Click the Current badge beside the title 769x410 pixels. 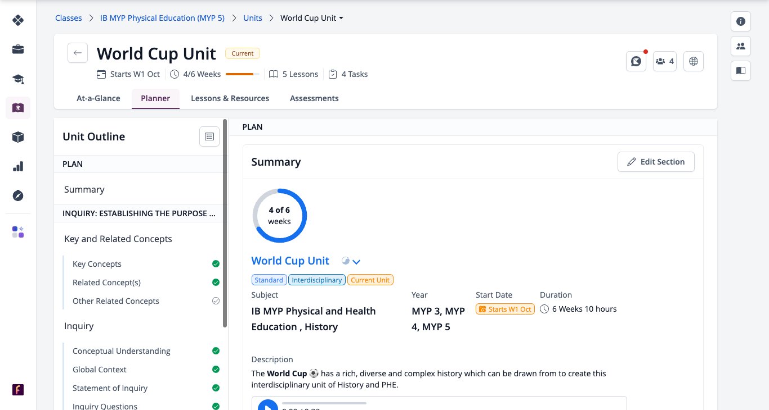[243, 53]
